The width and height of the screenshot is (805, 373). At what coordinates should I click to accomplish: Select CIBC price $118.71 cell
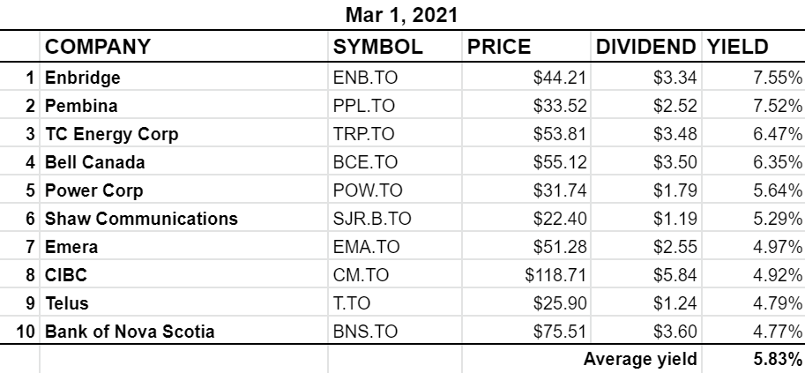(525, 275)
